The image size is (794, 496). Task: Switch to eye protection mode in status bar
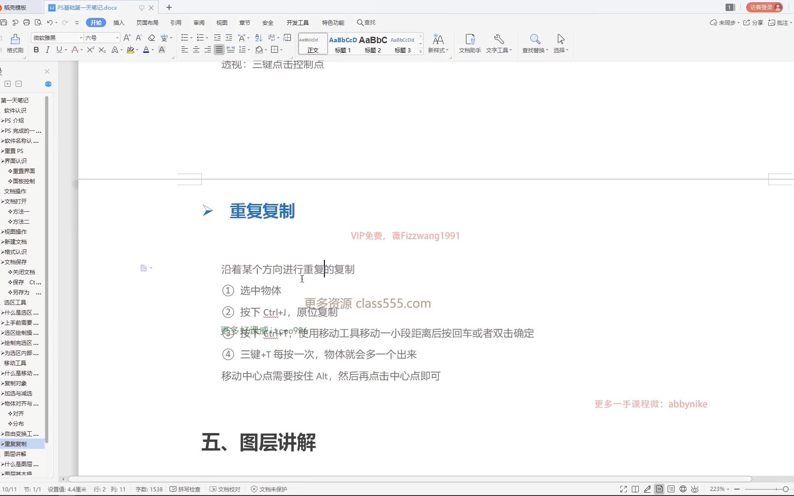(x=696, y=489)
